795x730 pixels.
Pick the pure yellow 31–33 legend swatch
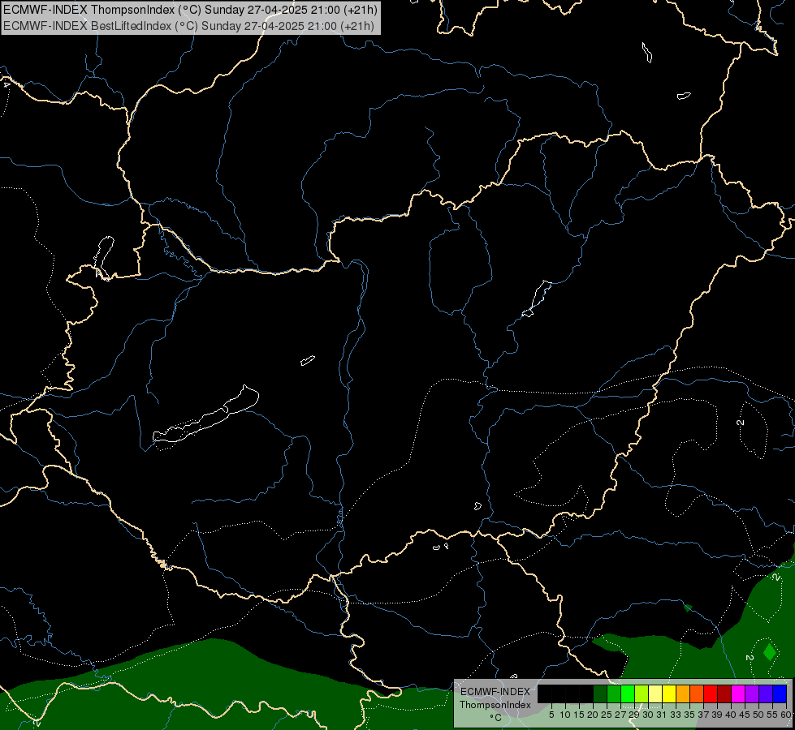(669, 693)
